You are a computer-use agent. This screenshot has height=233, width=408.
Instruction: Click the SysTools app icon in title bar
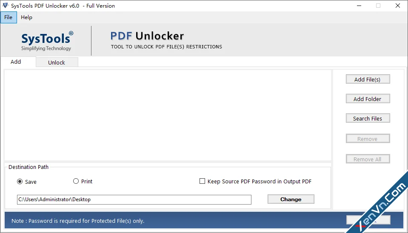pyautogui.click(x=6, y=6)
